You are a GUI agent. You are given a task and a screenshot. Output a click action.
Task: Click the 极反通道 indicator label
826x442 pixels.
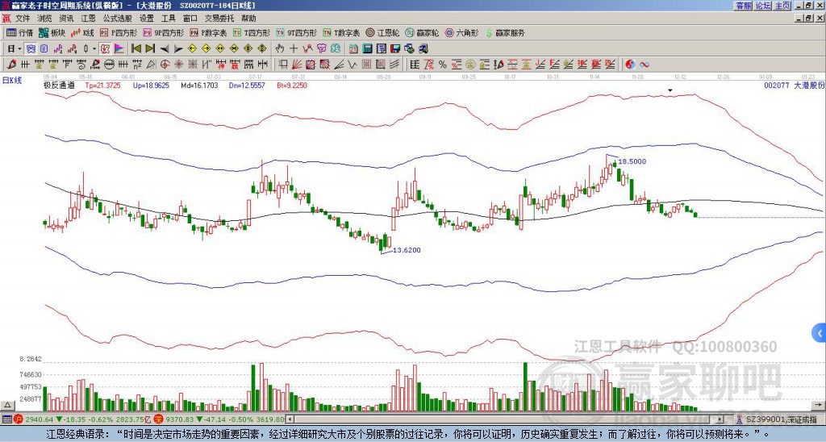click(59, 85)
